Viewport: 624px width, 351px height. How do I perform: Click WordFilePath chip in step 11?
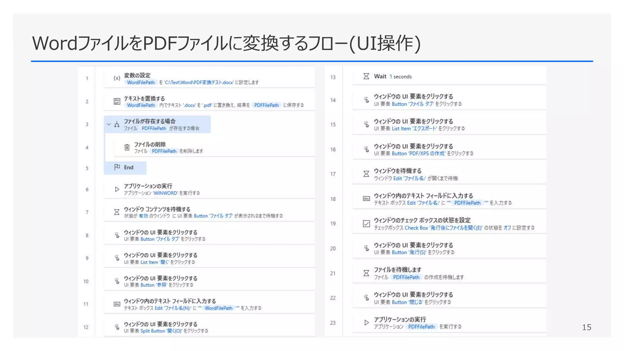tap(218, 308)
